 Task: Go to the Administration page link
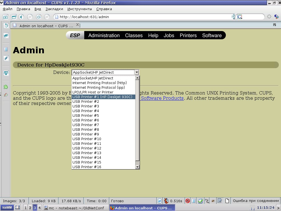pos(104,35)
